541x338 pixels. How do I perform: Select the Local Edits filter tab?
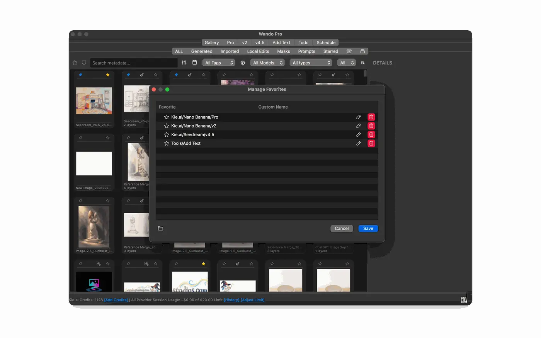click(x=258, y=51)
